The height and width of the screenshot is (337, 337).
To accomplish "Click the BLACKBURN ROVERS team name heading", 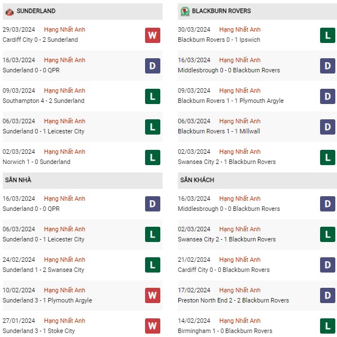I will click(x=221, y=11).
